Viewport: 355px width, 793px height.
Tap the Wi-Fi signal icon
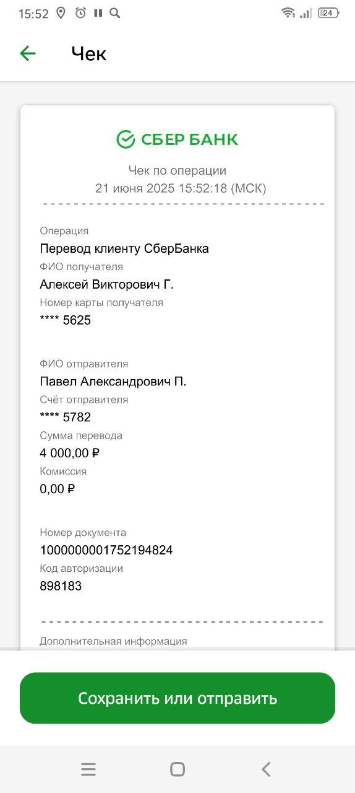pos(288,13)
